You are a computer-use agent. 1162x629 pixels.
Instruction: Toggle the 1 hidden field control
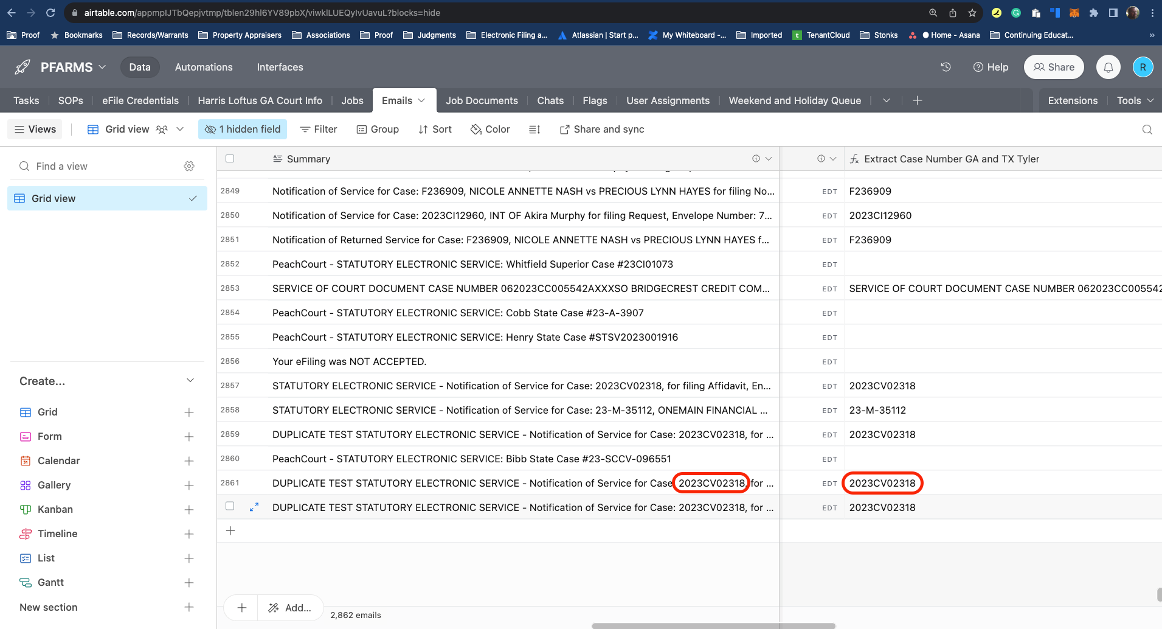click(243, 130)
